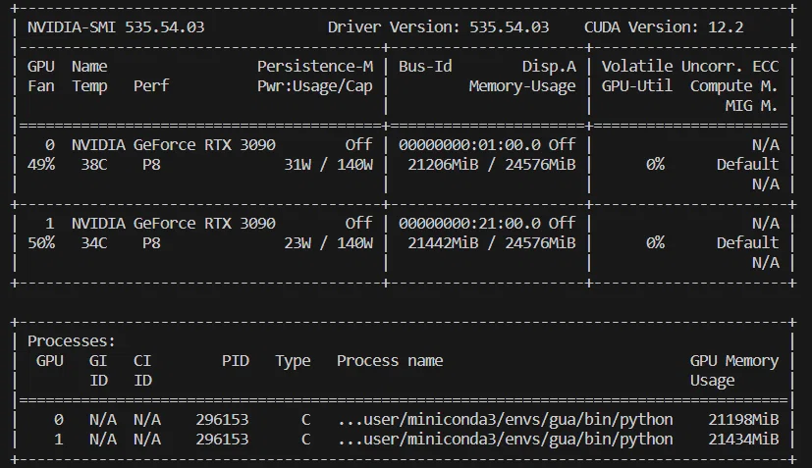Click the Persistence-M column header
The height and width of the screenshot is (468, 812).
point(315,67)
